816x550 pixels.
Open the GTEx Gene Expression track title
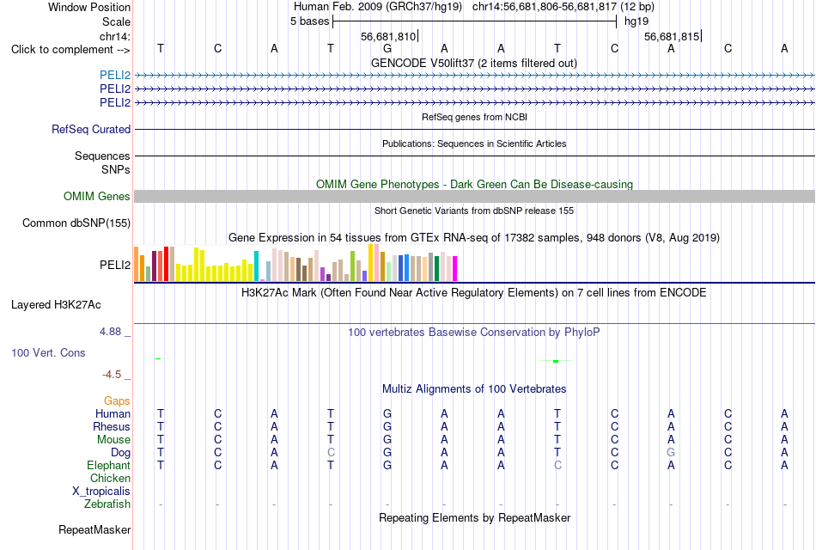(474, 237)
